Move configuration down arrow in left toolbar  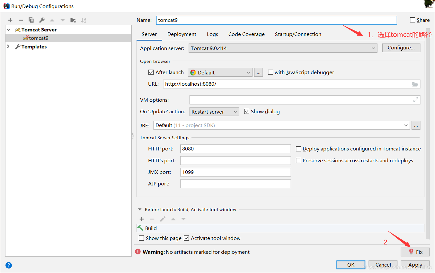click(63, 20)
